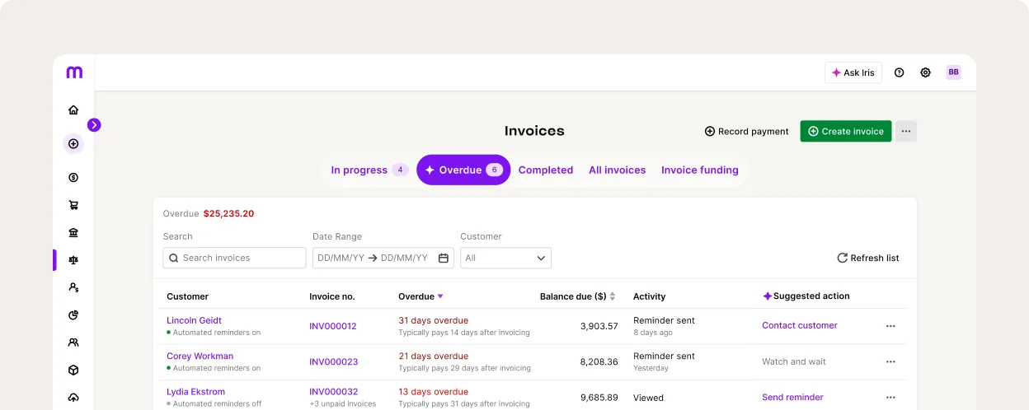This screenshot has height=410, width=1029.
Task: Click the Create invoice button
Action: coord(846,132)
